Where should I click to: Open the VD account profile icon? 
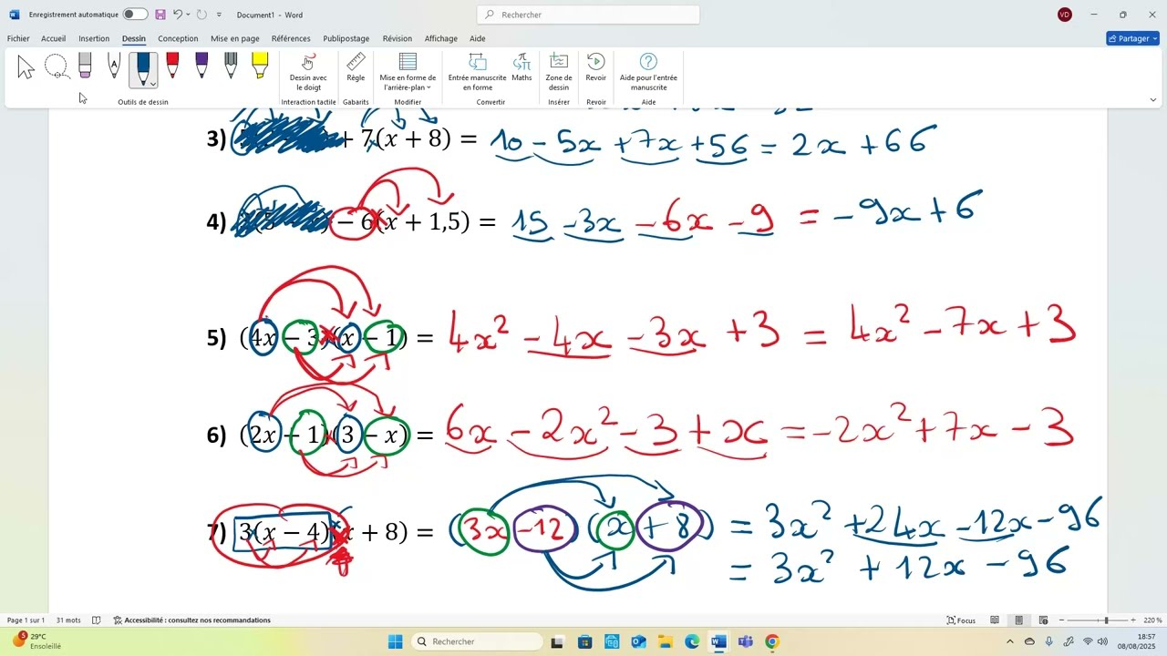1065,15
